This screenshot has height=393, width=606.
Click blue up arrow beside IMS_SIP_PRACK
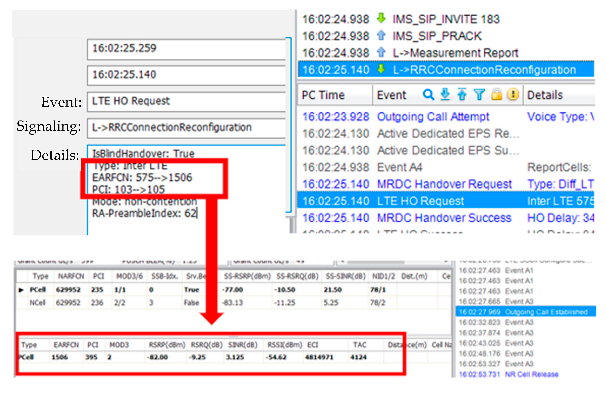pyautogui.click(x=381, y=36)
